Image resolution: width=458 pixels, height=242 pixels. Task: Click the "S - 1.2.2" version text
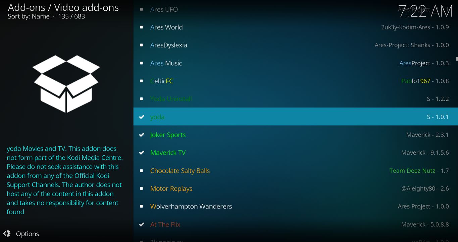(x=438, y=99)
